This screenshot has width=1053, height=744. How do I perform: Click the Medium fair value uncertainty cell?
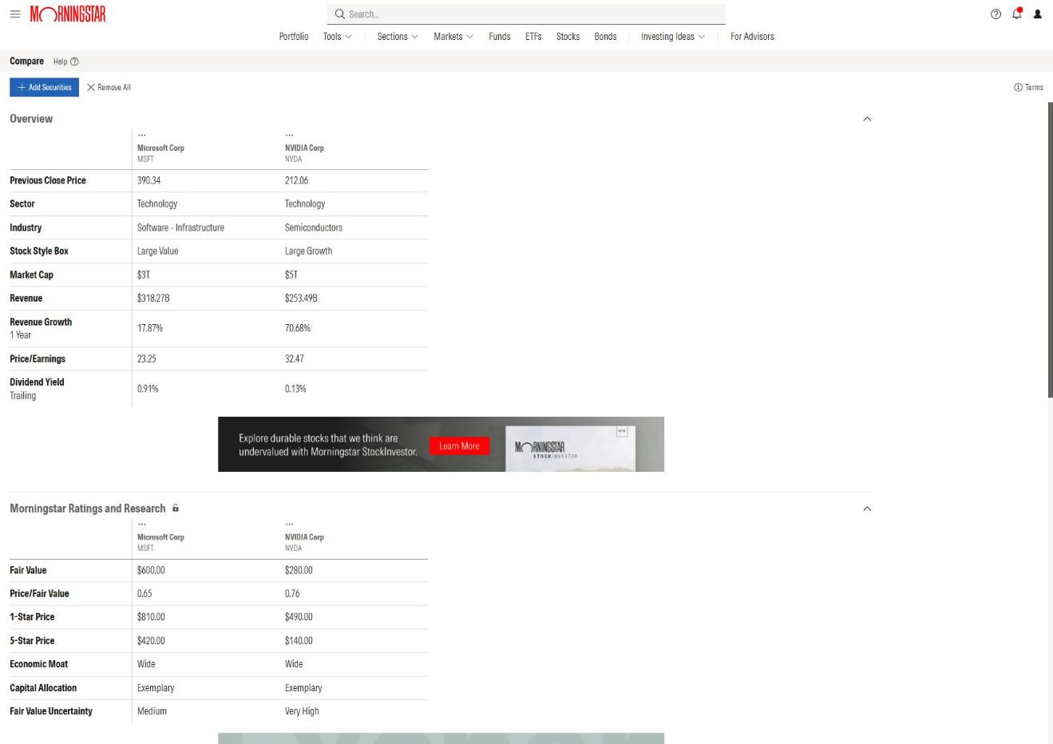pos(152,711)
